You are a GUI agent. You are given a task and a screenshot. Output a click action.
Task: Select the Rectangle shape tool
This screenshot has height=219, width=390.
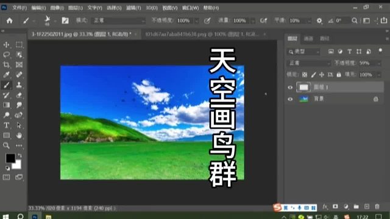point(6,135)
